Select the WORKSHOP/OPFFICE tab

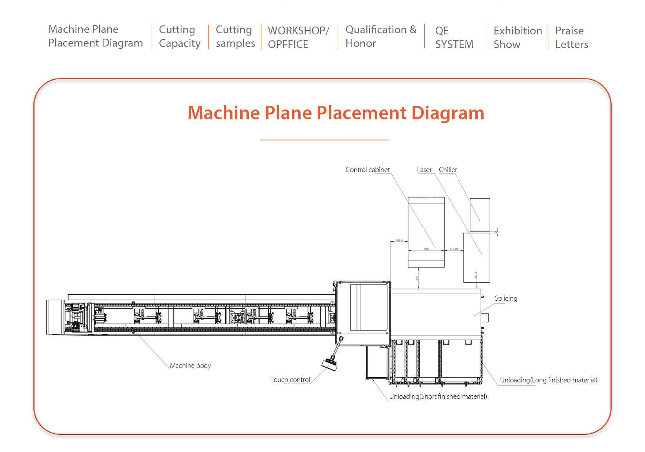(x=299, y=37)
